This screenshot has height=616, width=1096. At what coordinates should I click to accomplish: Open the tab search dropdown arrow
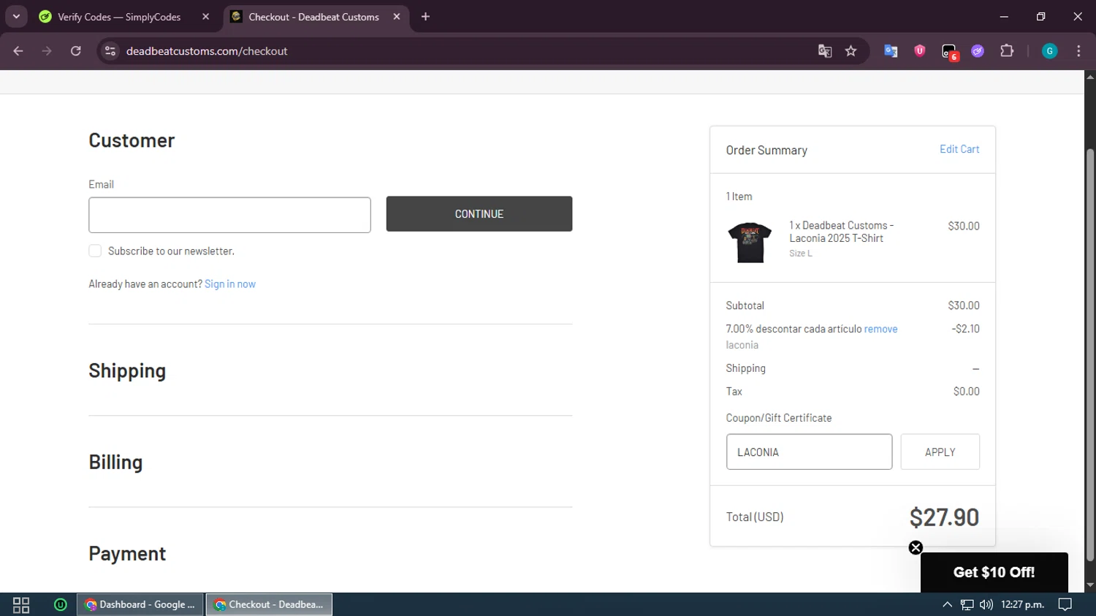point(16,16)
